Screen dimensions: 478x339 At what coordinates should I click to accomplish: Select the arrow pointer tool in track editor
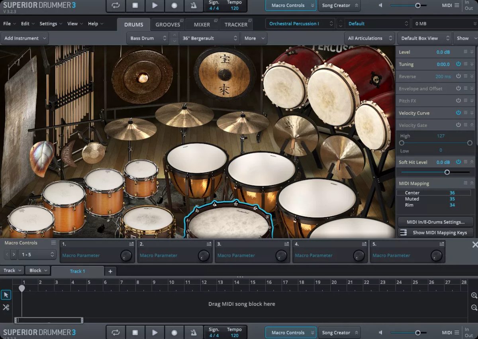(x=6, y=295)
